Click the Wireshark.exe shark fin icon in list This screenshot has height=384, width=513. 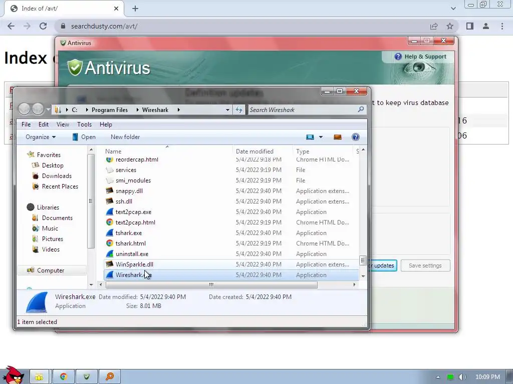point(110,275)
